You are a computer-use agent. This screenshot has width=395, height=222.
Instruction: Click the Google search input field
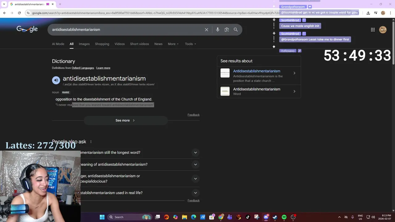(x=127, y=30)
